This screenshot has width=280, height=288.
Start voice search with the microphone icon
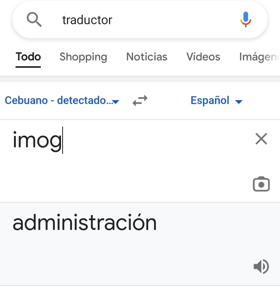pyautogui.click(x=245, y=19)
